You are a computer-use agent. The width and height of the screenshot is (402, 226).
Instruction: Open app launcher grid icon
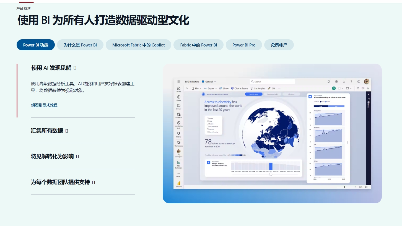[x=179, y=82]
